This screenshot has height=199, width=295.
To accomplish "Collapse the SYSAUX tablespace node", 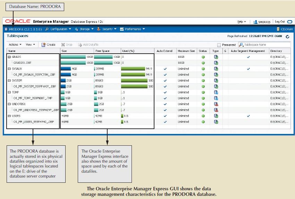I will tap(9, 69).
